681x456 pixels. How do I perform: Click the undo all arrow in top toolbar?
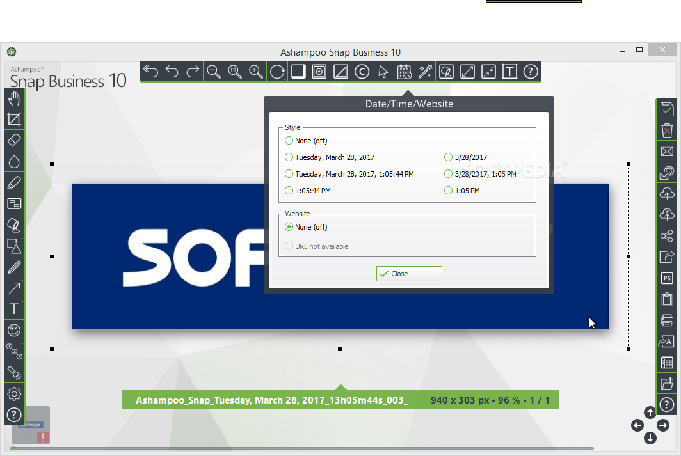point(150,72)
